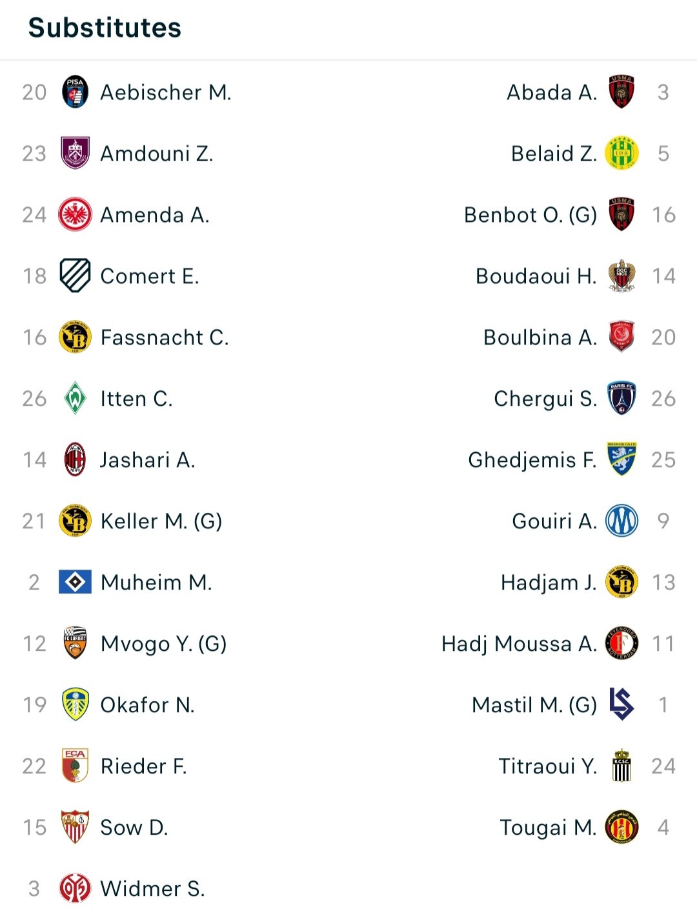Open player Belaid Z. profile
The height and width of the screenshot is (916, 697).
tap(554, 154)
